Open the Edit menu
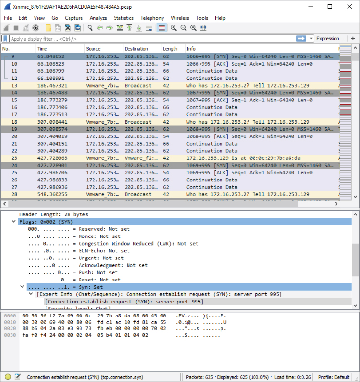Viewport: 360px width, 382px height. pos(23,18)
